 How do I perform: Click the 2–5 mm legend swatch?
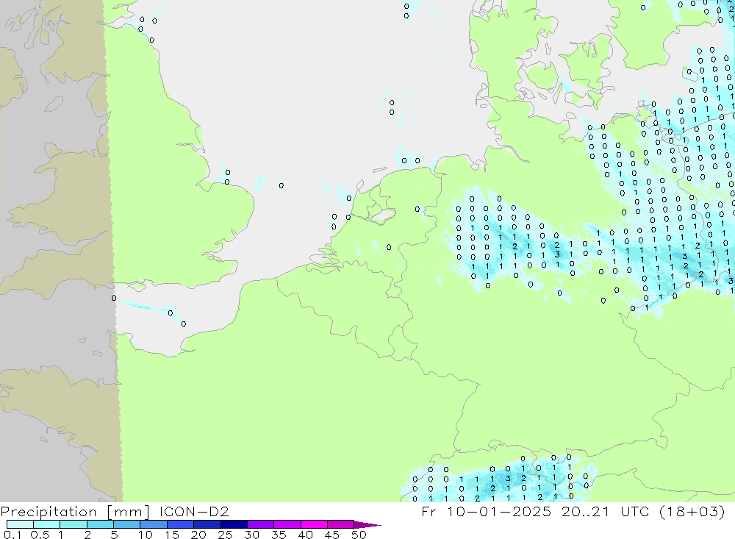click(100, 524)
